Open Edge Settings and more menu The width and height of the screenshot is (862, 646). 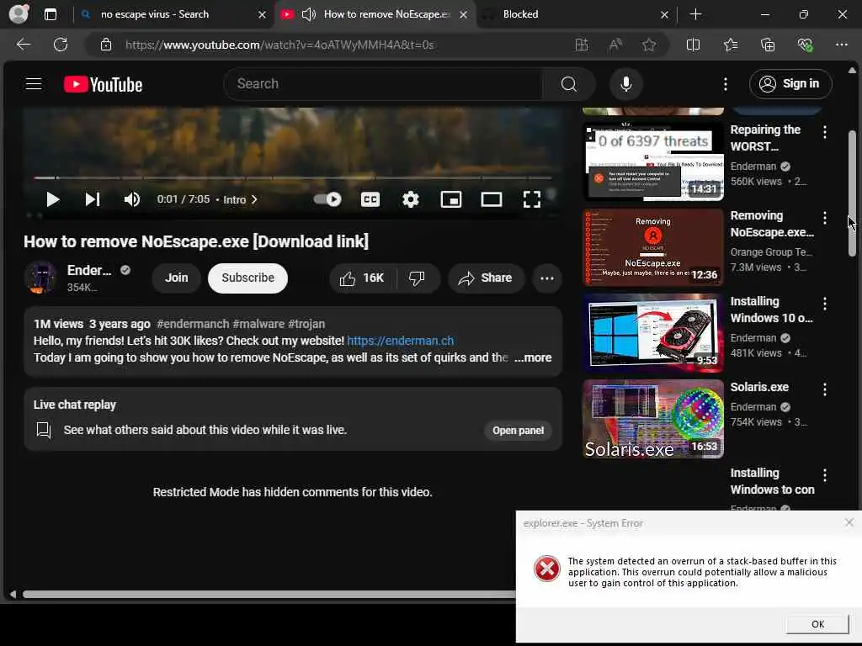coord(842,45)
